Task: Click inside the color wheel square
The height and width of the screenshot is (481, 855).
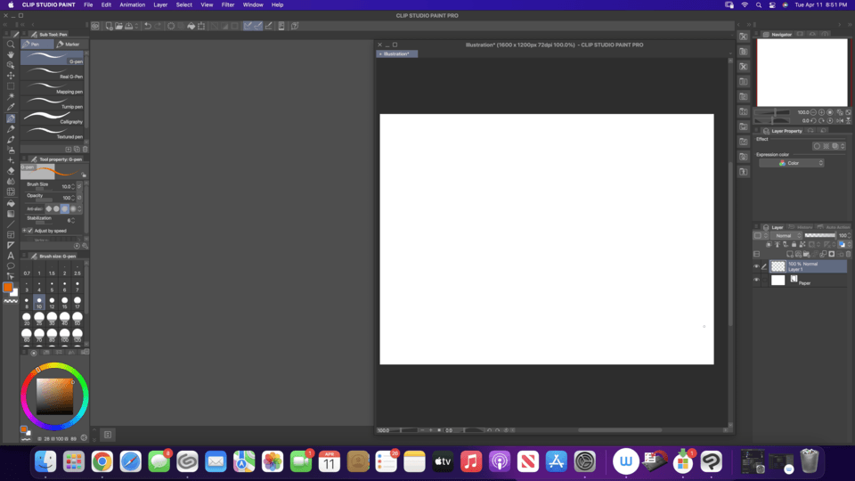Action: coord(54,396)
